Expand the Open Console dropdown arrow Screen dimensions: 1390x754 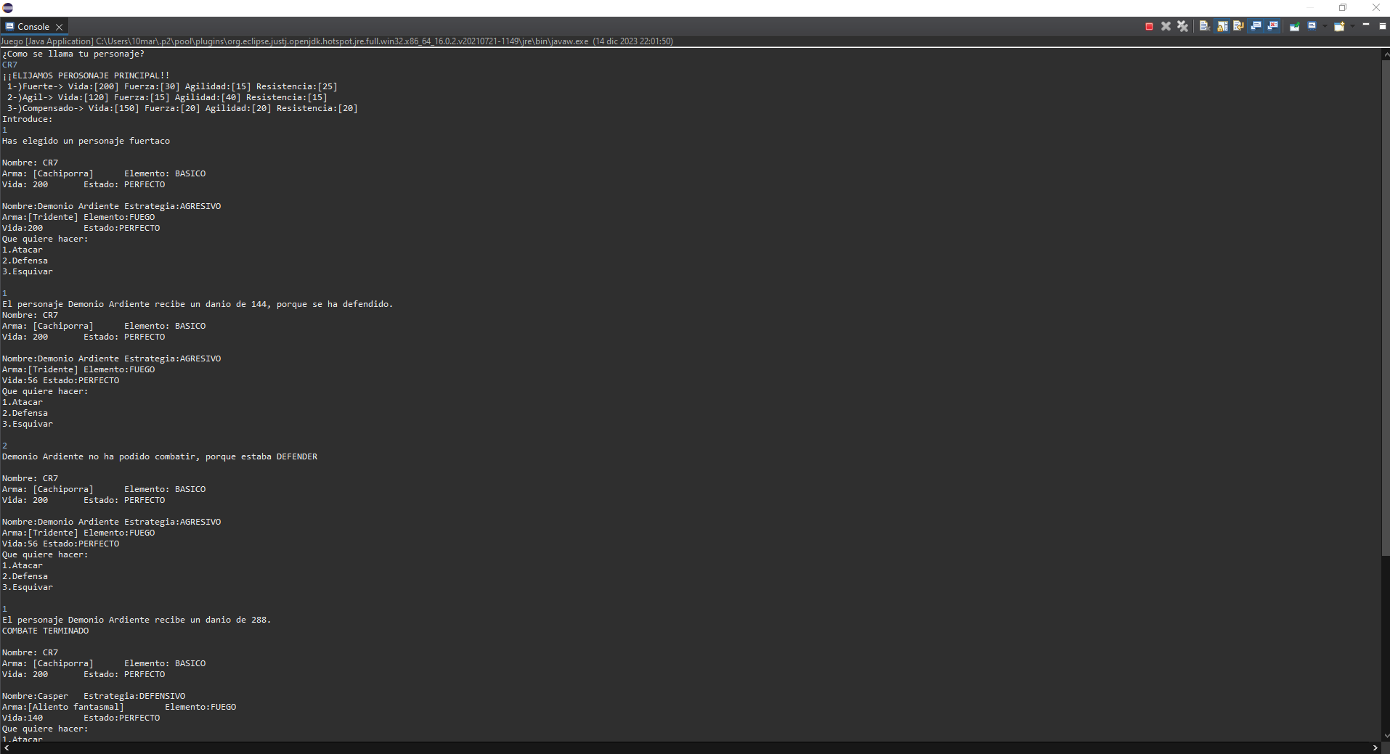[1352, 26]
